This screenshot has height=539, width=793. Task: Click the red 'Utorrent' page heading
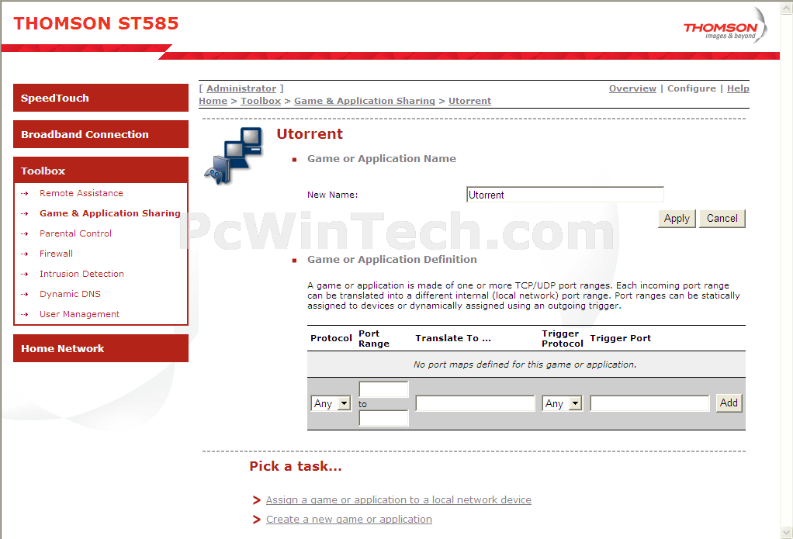310,134
